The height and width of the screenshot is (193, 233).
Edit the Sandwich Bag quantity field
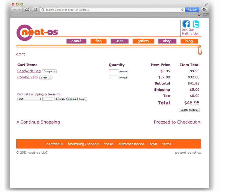point(113,71)
